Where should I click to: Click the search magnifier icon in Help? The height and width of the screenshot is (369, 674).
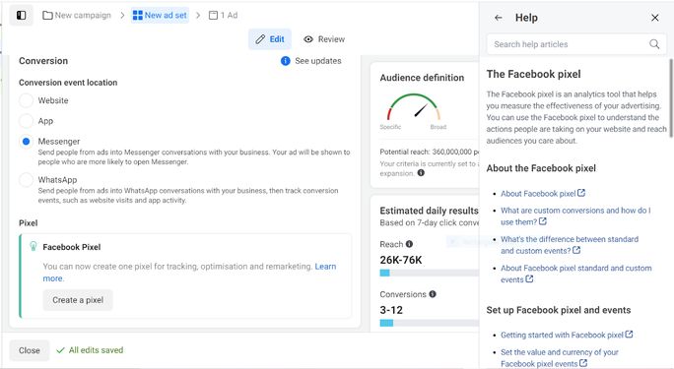click(654, 43)
